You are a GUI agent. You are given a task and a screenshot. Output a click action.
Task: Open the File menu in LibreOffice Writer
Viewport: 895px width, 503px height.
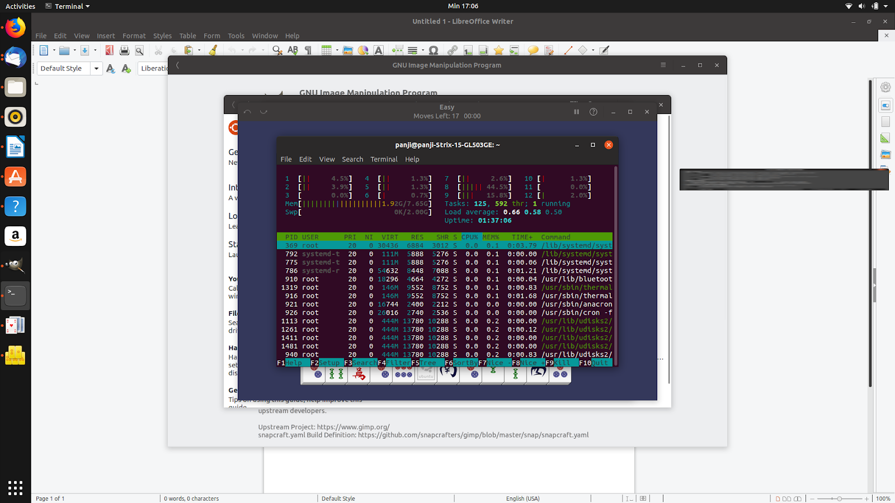pos(41,36)
